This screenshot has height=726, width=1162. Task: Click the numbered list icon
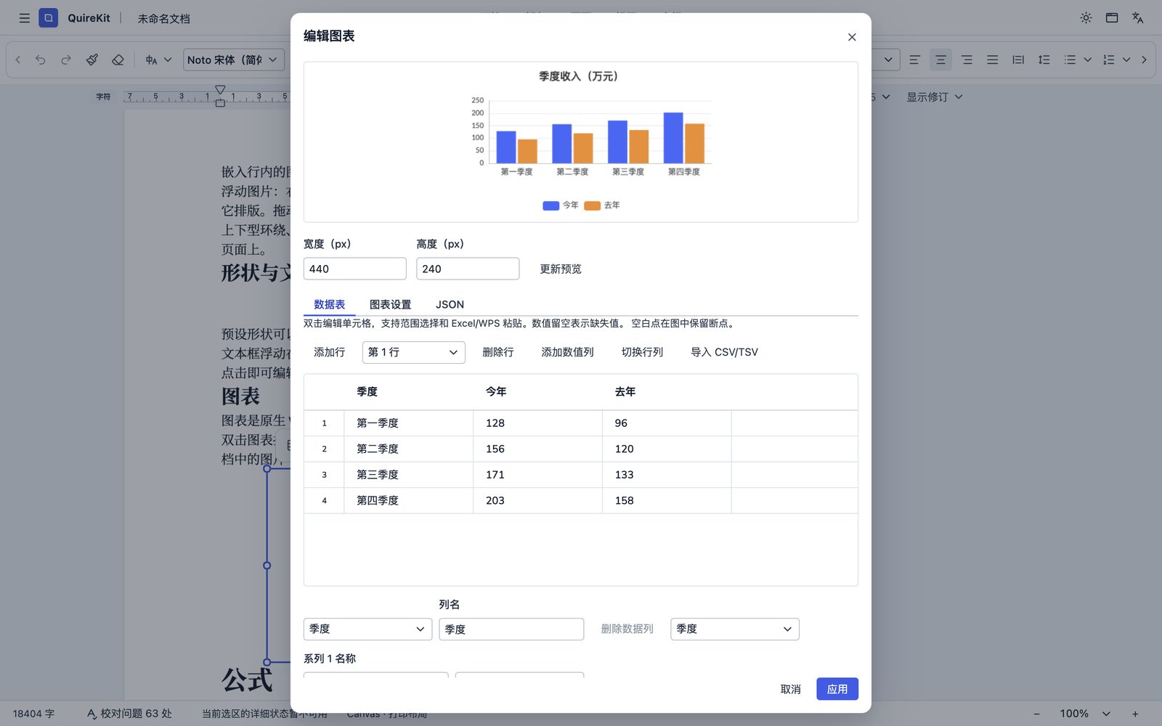point(1108,60)
